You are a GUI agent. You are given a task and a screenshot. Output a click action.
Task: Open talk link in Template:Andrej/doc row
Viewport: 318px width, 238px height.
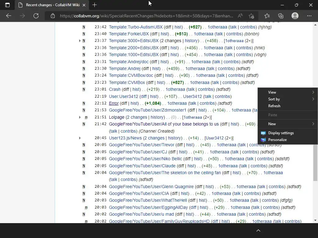tap(216, 62)
